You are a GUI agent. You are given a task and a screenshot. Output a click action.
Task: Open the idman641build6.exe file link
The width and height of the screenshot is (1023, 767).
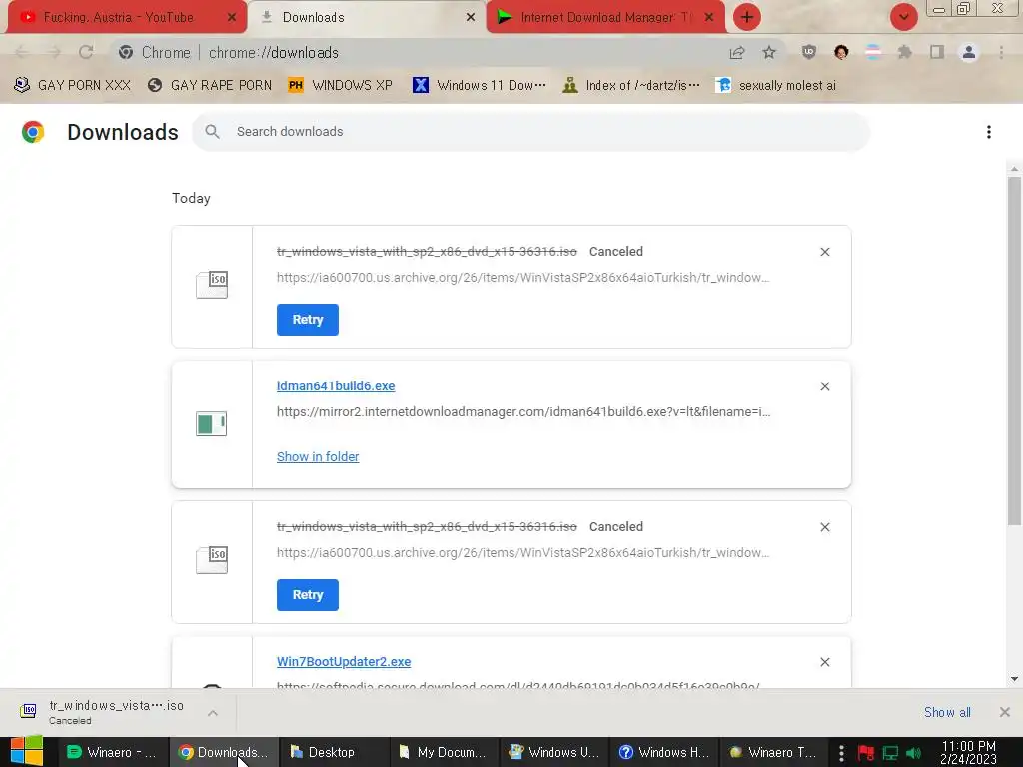tap(336, 386)
